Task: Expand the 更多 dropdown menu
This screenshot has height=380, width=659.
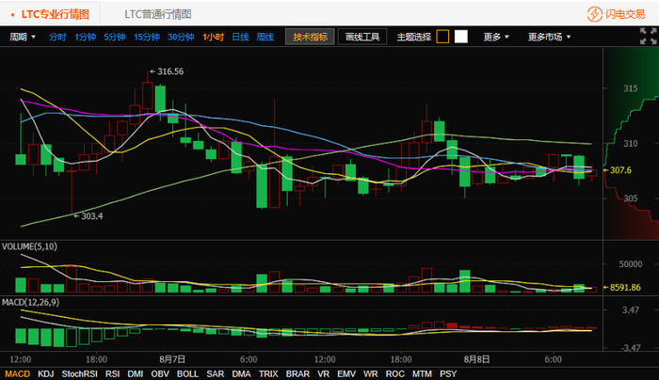Action: [496, 37]
